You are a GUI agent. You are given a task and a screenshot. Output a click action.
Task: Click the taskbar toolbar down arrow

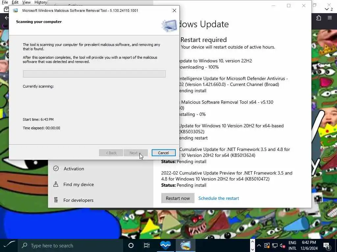(x=252, y=249)
